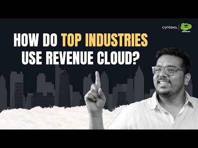This screenshot has width=198, height=148.
Task: Click the tall striped skyscraper silhouette
Action: click(64, 89)
